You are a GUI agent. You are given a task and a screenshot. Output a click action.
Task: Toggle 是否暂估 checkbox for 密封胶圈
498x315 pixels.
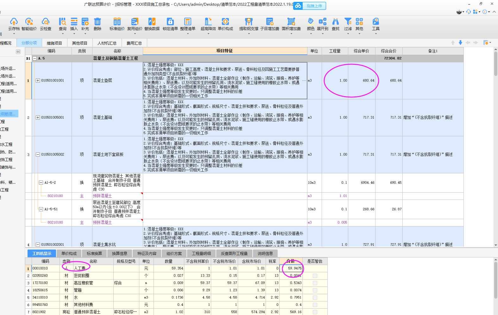pos(315,276)
